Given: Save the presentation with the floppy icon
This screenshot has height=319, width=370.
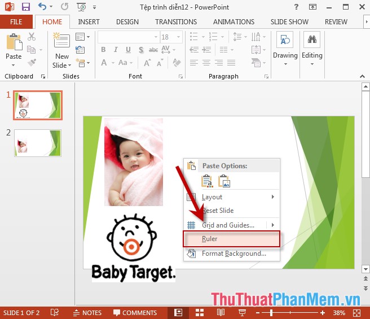Looking at the screenshot, I should tap(26, 7).
